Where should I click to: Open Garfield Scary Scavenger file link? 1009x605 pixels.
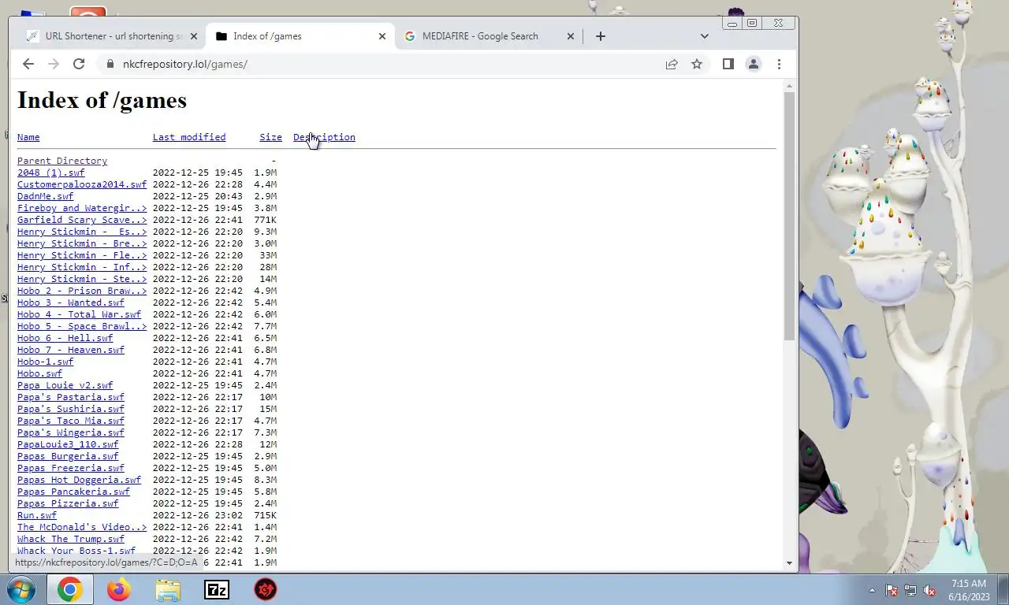82,220
